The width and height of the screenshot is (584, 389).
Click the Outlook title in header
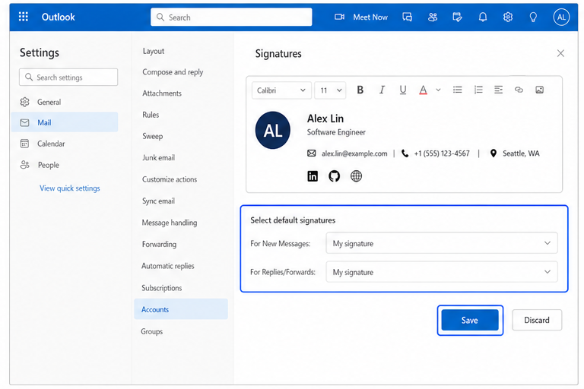(x=58, y=17)
